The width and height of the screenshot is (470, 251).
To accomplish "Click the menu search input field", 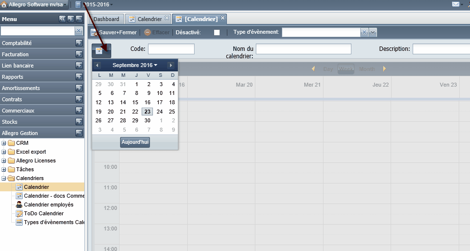I will (x=37, y=30).
